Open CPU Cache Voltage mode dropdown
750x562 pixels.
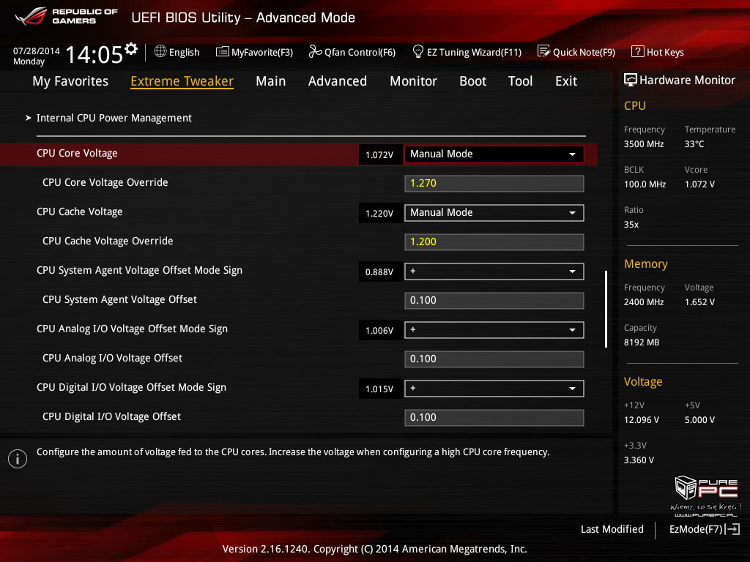pyautogui.click(x=494, y=213)
